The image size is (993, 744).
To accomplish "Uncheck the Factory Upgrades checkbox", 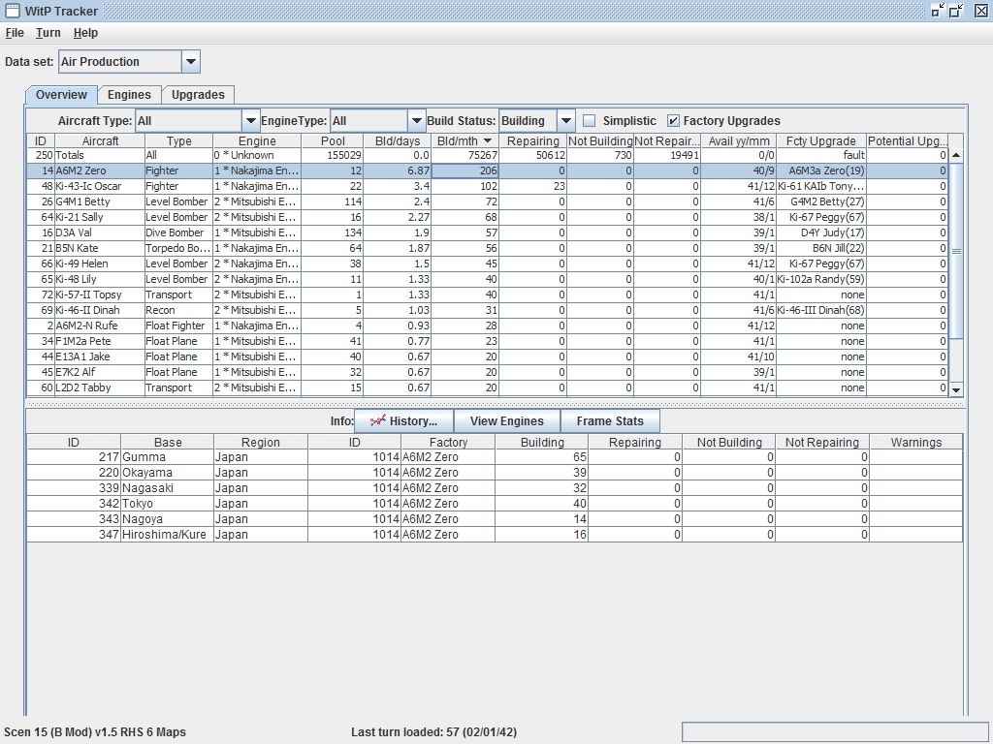I will [673, 121].
